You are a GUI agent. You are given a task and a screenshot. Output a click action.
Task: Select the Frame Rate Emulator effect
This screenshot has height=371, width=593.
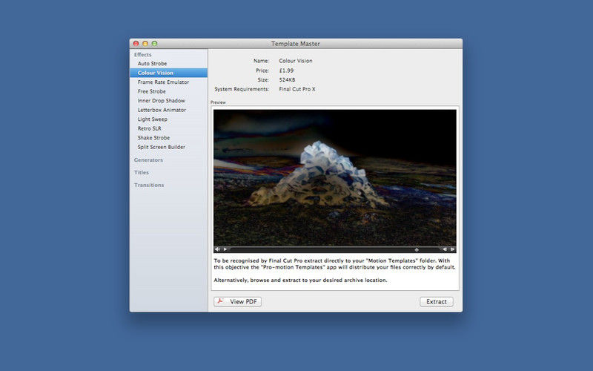163,82
